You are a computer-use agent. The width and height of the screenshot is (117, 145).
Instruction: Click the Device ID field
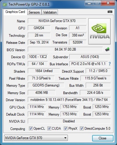click(x=38, y=57)
